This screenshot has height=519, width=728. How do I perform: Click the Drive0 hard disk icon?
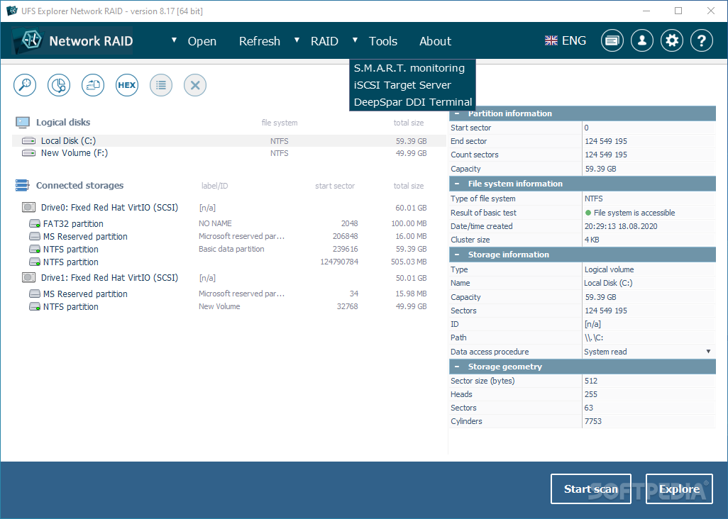pos(29,207)
